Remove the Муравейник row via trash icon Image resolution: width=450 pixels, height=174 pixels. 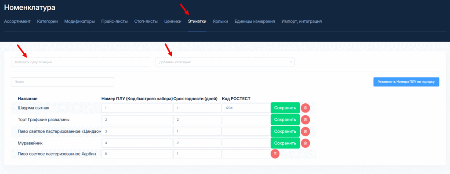[305, 143]
